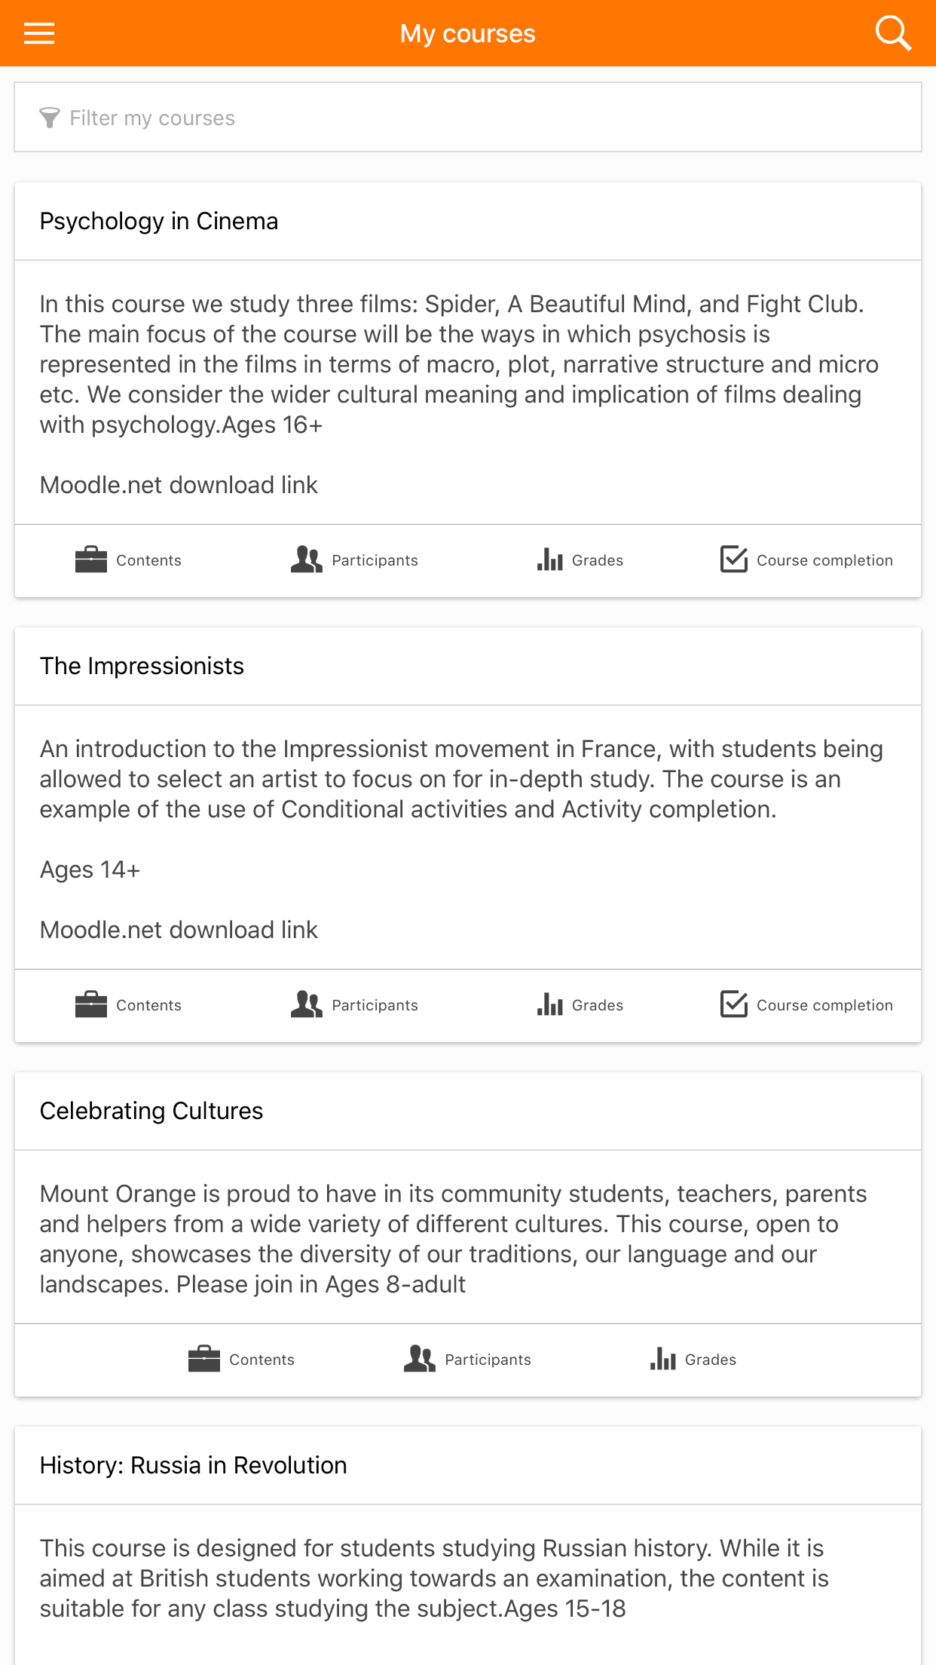
Task: Follow Moodle.net download link under Psychology in Cinema
Action: tap(179, 485)
